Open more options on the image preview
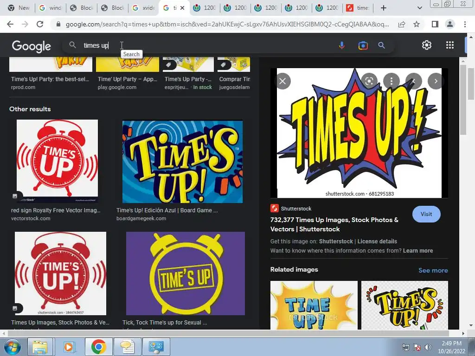Viewport: 475px width, 356px height. point(392,81)
